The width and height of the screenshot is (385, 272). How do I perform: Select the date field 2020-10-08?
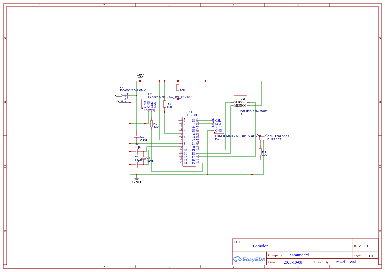pyautogui.click(x=293, y=262)
